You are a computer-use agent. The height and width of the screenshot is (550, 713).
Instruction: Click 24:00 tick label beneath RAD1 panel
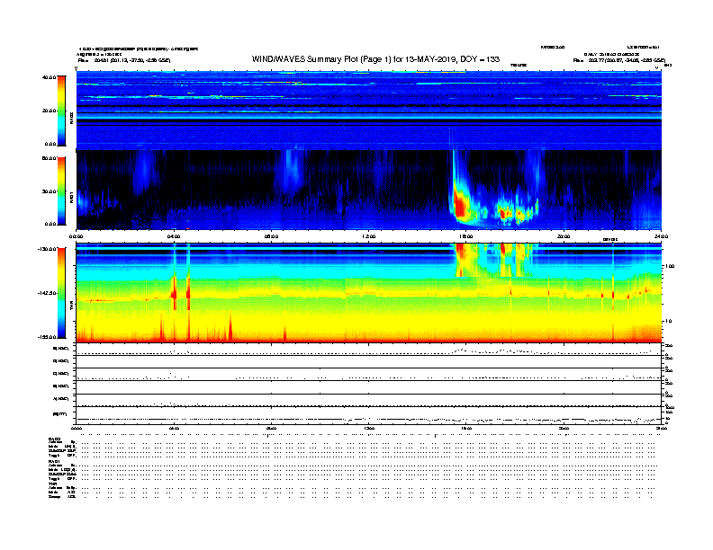661,236
